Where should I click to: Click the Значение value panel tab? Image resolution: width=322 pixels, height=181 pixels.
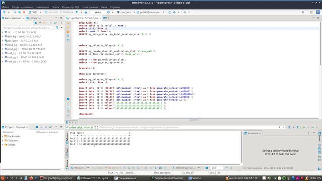(253, 133)
